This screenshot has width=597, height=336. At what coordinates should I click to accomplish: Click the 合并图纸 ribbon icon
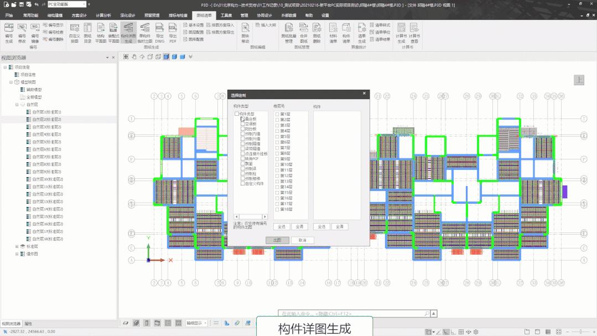[x=304, y=33]
